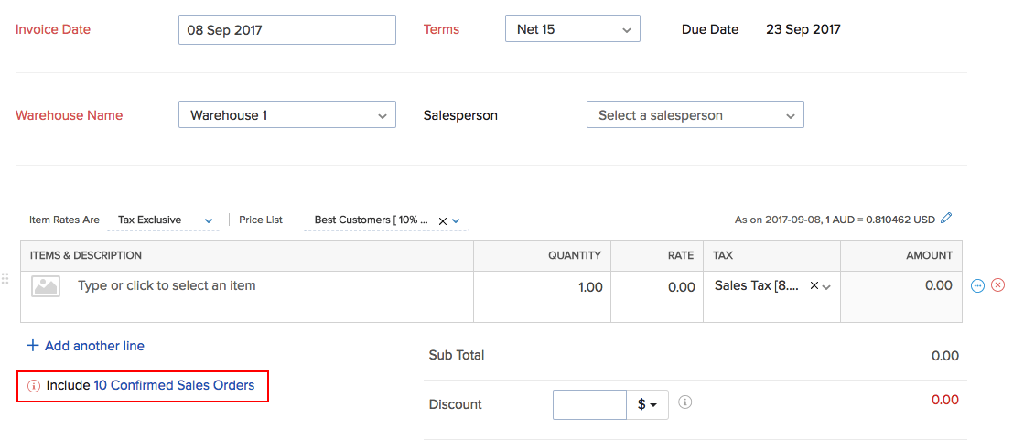Click the discount help info icon
This screenshot has height=440, width=1024.
click(685, 402)
